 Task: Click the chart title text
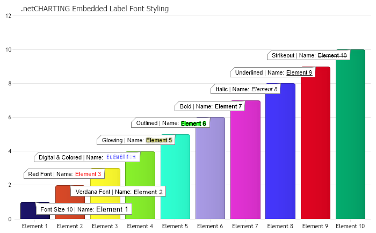coord(95,9)
